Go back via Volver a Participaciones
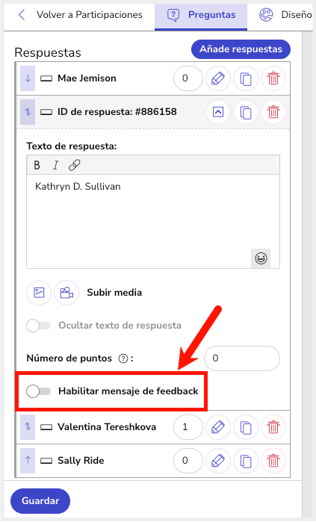Screen dimensions: 316x522 [x=80, y=15]
